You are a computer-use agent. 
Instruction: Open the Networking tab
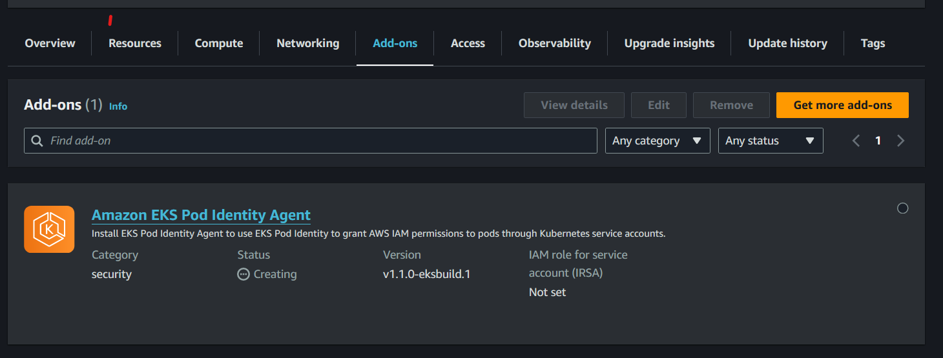(307, 43)
